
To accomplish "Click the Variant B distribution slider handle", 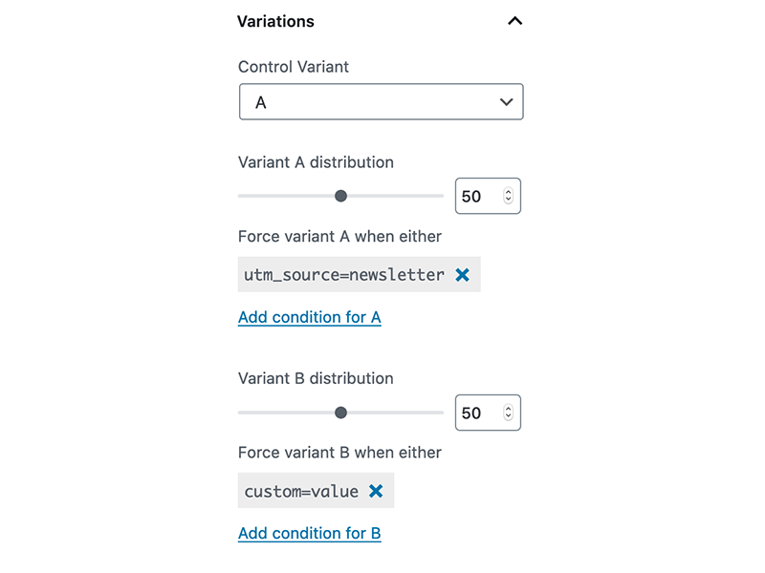I will click(341, 413).
